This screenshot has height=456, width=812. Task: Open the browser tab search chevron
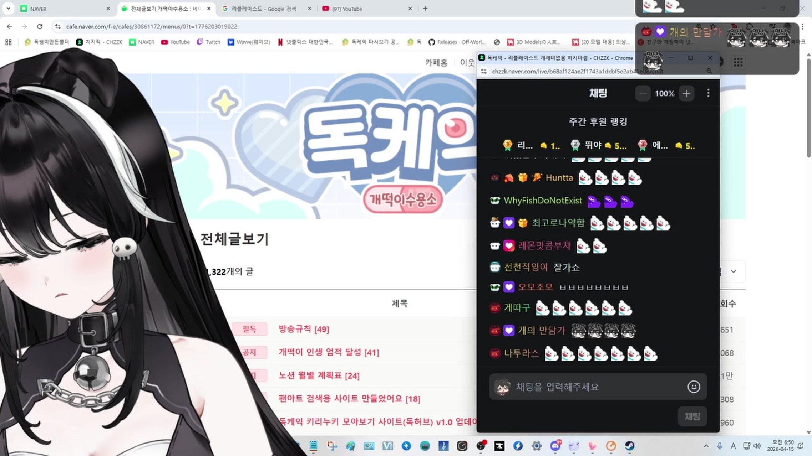coord(8,9)
